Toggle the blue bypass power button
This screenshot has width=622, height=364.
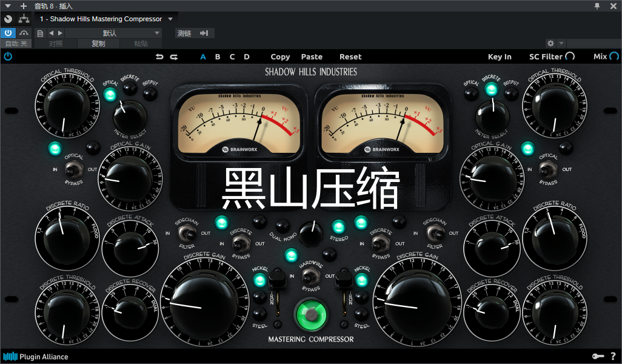click(8, 33)
